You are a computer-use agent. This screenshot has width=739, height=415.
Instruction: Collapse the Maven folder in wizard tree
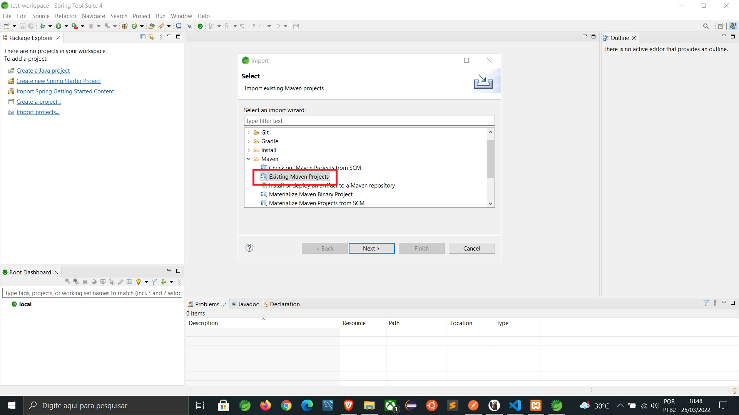point(249,159)
